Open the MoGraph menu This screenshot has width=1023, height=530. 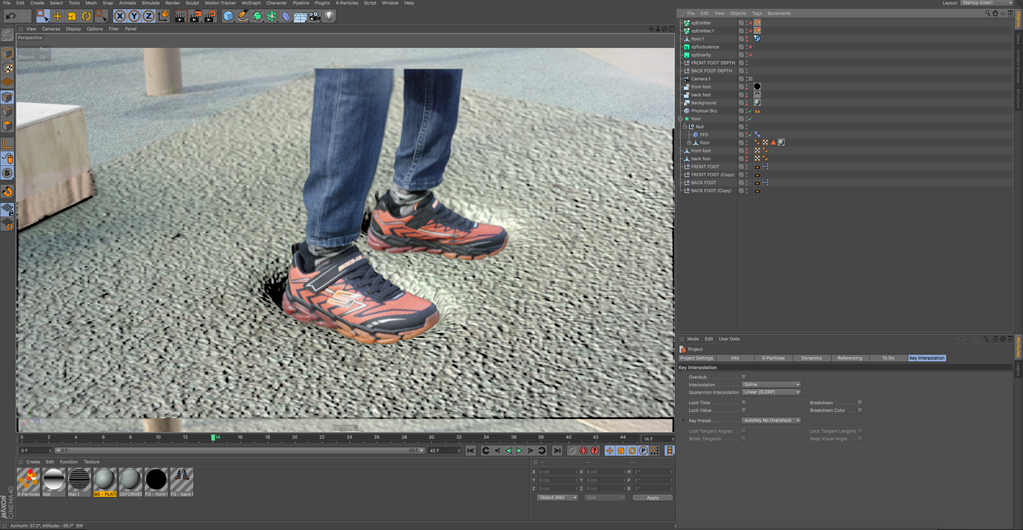click(251, 3)
